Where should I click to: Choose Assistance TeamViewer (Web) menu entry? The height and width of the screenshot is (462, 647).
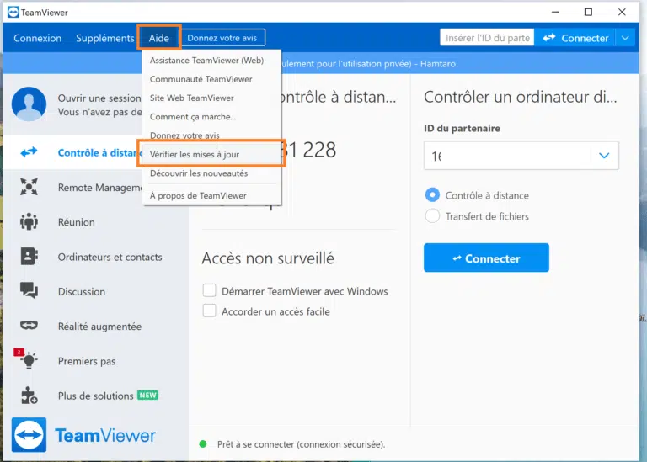click(x=211, y=61)
